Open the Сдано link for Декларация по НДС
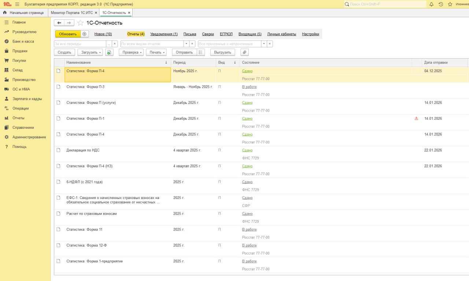The image size is (469, 281). [x=247, y=150]
